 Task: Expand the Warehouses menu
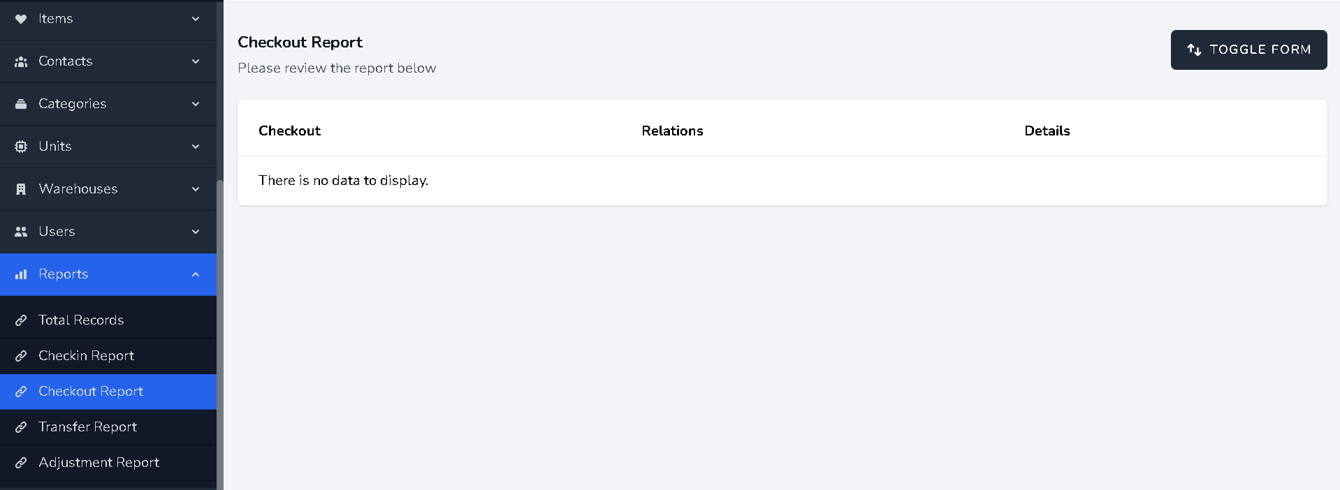(196, 188)
